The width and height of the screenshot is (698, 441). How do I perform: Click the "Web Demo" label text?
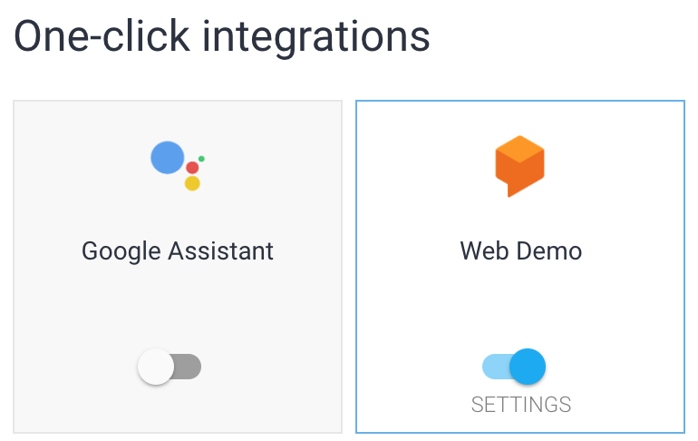520,250
